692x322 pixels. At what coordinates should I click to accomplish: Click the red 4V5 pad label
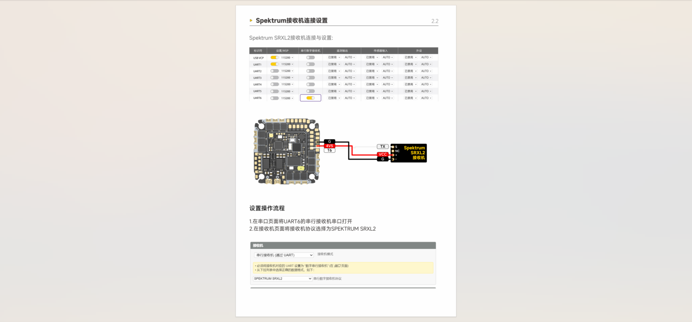[329, 146]
